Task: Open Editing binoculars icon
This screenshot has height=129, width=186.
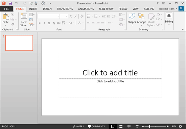Action: click(x=169, y=16)
